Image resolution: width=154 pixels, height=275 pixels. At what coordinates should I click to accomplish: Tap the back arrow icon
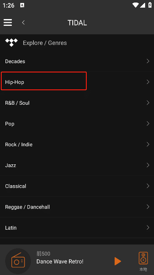coord(23,22)
